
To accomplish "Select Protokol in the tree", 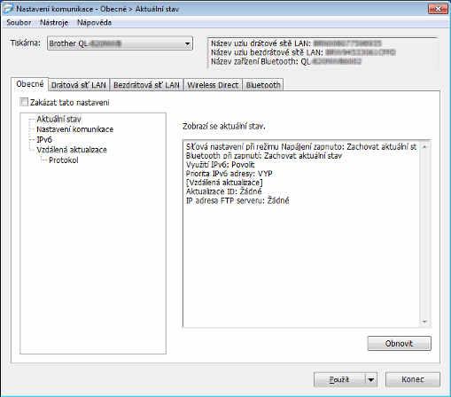I will click(64, 160).
